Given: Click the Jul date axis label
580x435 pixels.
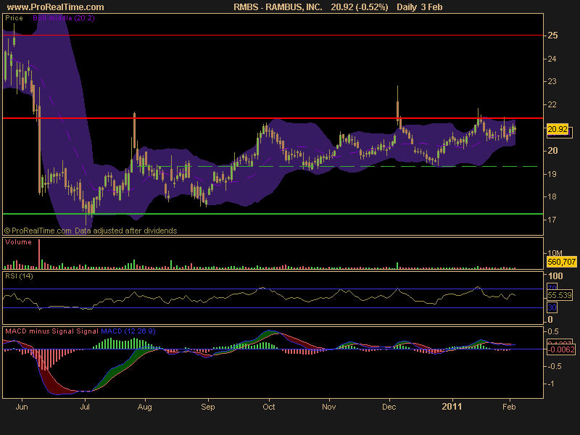Looking at the screenshot, I should point(85,407).
